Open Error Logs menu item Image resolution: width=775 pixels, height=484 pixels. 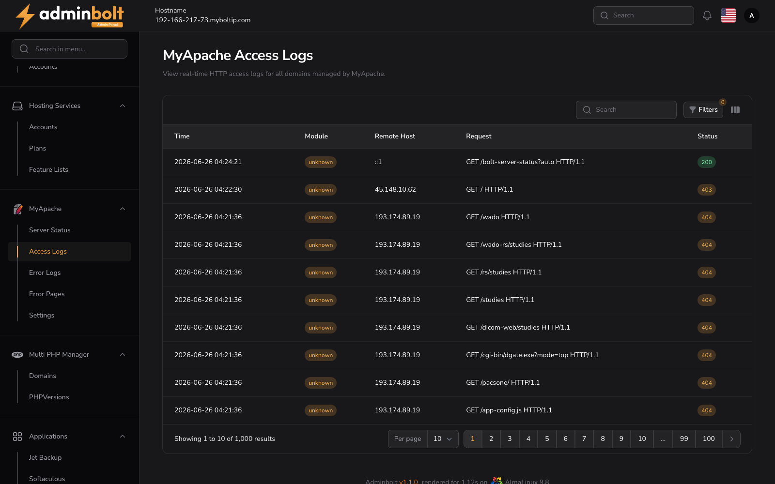pos(45,272)
